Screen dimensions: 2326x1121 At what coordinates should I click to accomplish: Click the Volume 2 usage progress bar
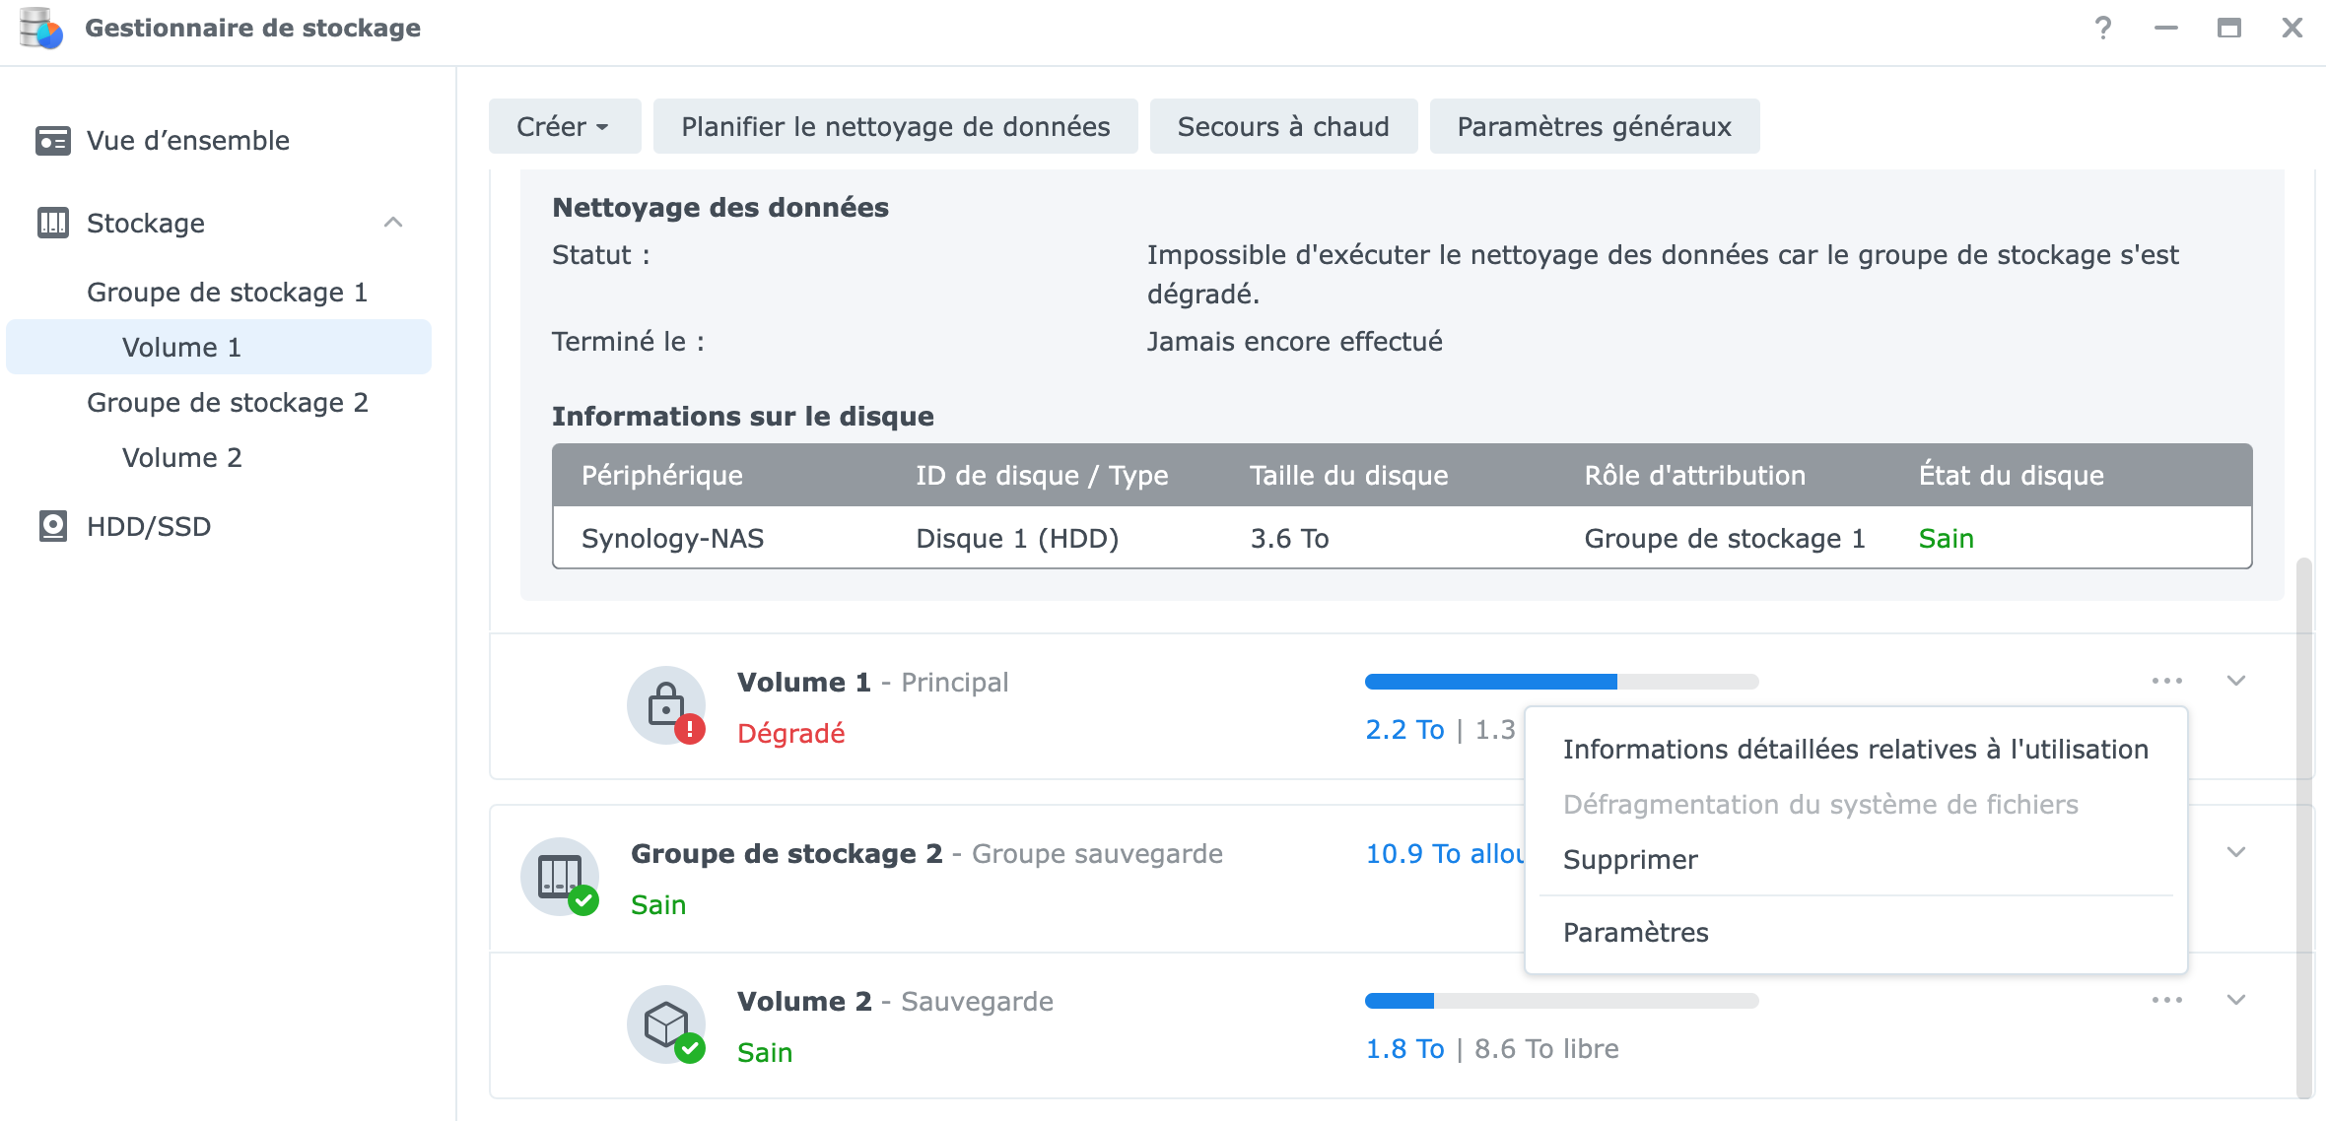tap(1561, 1001)
